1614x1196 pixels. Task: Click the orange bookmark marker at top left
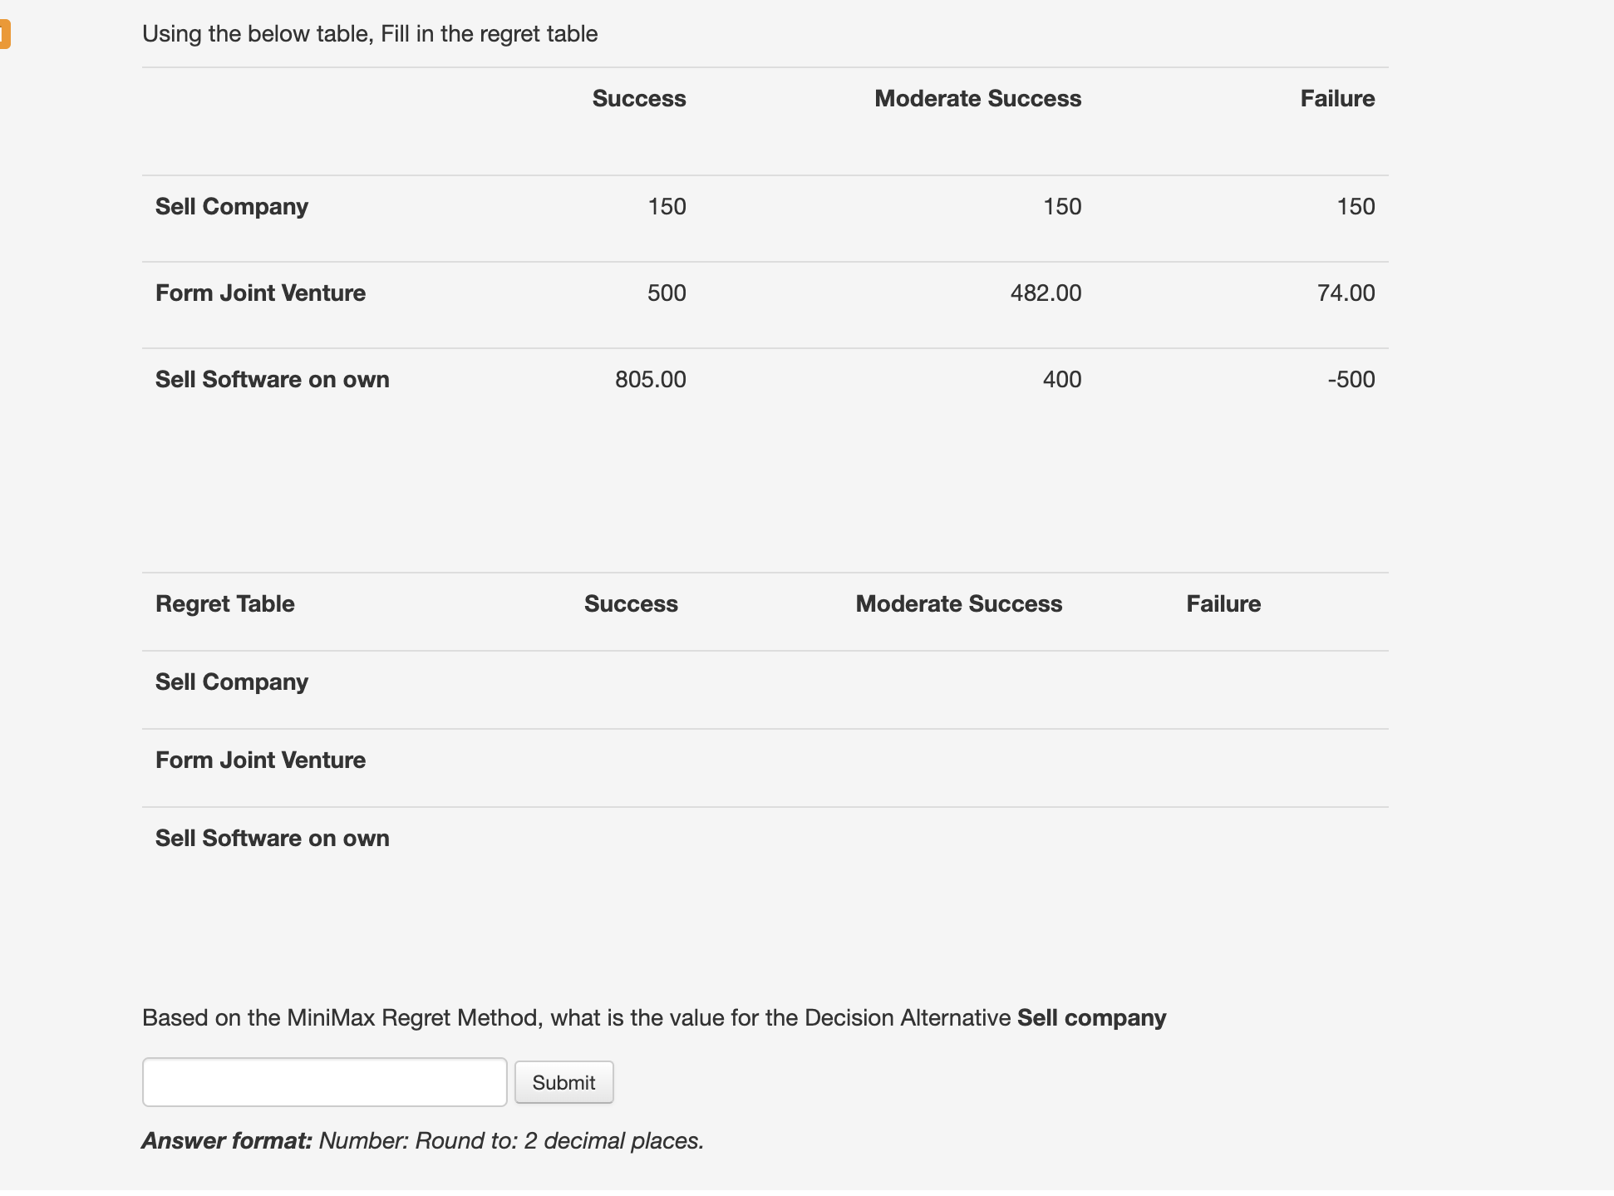[x=5, y=35]
